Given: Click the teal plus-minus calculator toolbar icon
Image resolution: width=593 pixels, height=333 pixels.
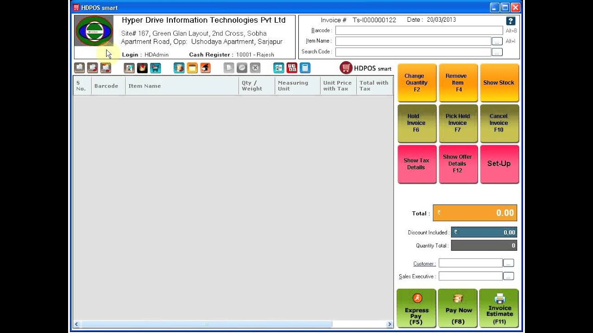Looking at the screenshot, I should pyautogui.click(x=278, y=68).
